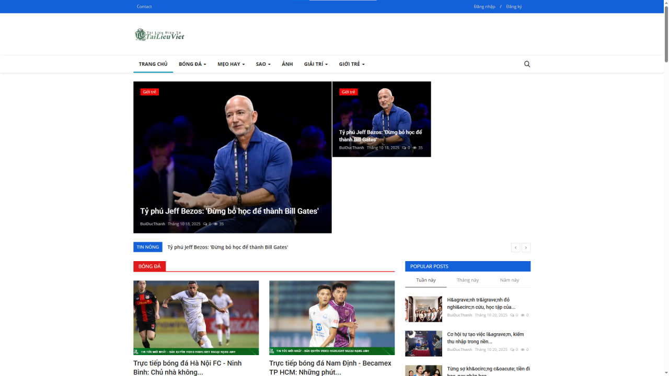Open Hà Nội FC match thumbnail
669x376 pixels.
[196, 318]
